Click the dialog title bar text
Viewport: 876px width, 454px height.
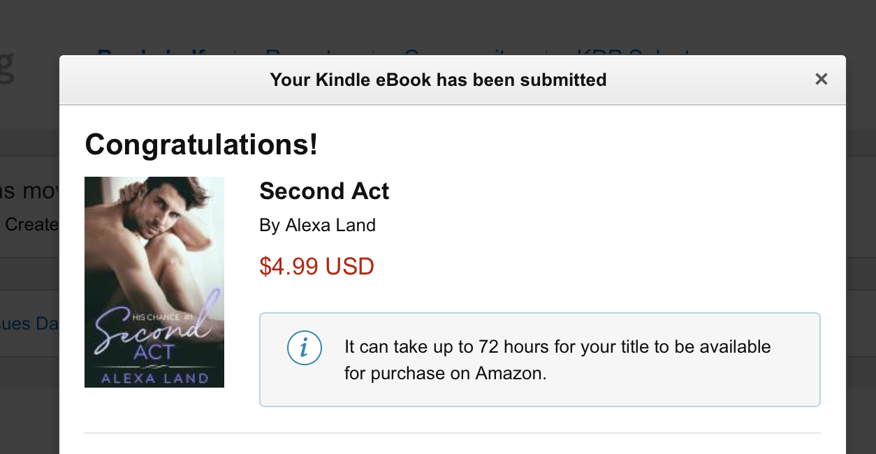click(438, 80)
